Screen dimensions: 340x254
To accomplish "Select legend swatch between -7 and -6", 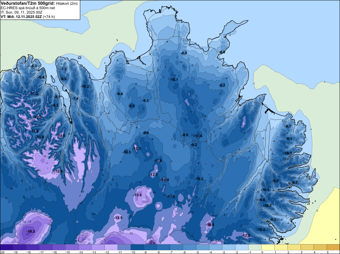I will (x=176, y=247).
